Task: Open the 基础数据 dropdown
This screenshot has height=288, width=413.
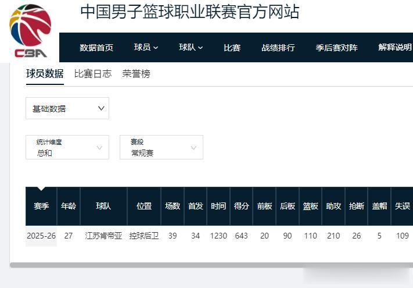Action: click(67, 108)
